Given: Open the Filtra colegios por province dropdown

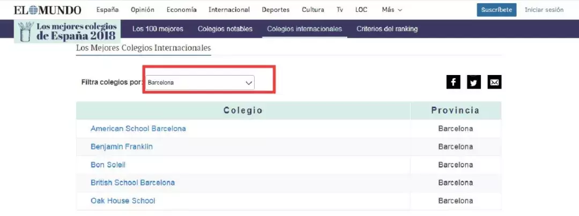Looking at the screenshot, I should (x=200, y=83).
